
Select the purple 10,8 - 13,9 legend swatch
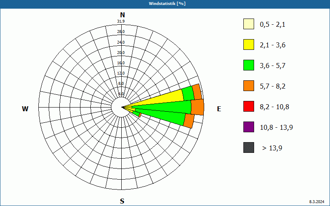click(249, 127)
